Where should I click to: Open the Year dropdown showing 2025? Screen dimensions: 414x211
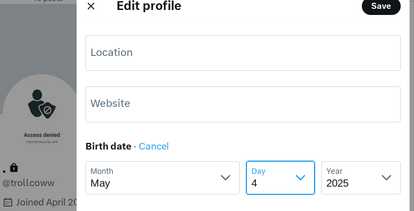[361, 178]
